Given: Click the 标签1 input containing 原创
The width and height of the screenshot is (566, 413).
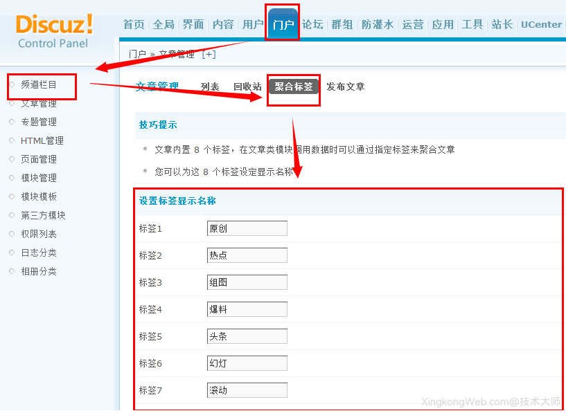Looking at the screenshot, I should coord(247,228).
